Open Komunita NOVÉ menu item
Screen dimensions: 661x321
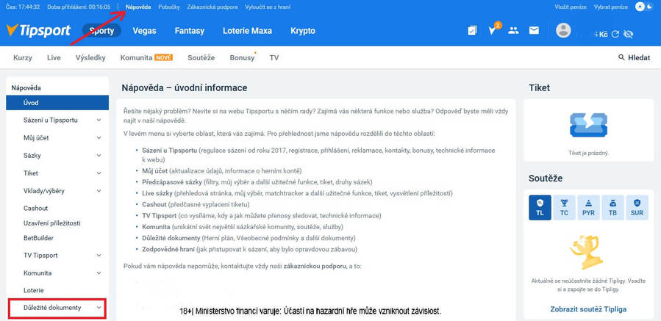pos(146,58)
